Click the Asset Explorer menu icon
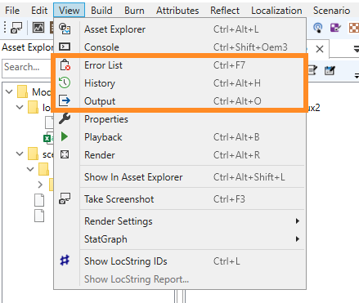The height and width of the screenshot is (303, 359). pos(65,29)
